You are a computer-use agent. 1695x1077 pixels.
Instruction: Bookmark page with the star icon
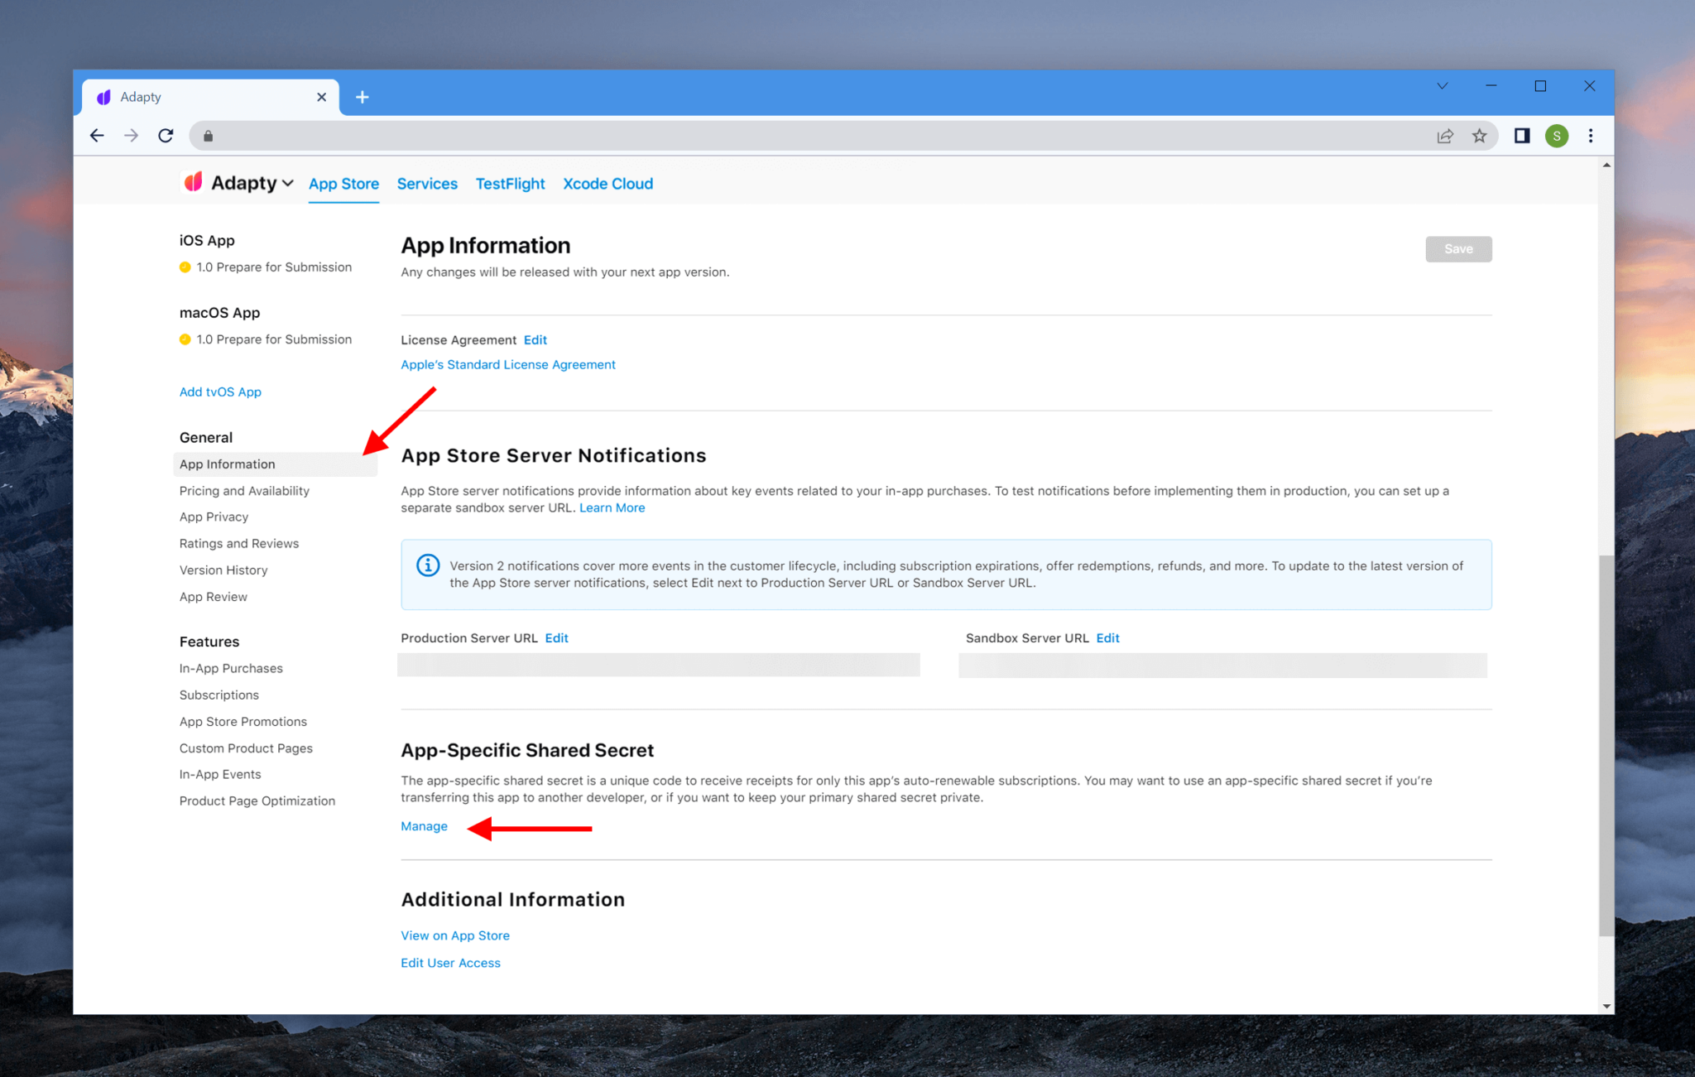[x=1479, y=136]
